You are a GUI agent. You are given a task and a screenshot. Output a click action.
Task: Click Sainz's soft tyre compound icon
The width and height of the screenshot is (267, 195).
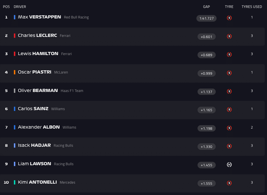(229, 110)
